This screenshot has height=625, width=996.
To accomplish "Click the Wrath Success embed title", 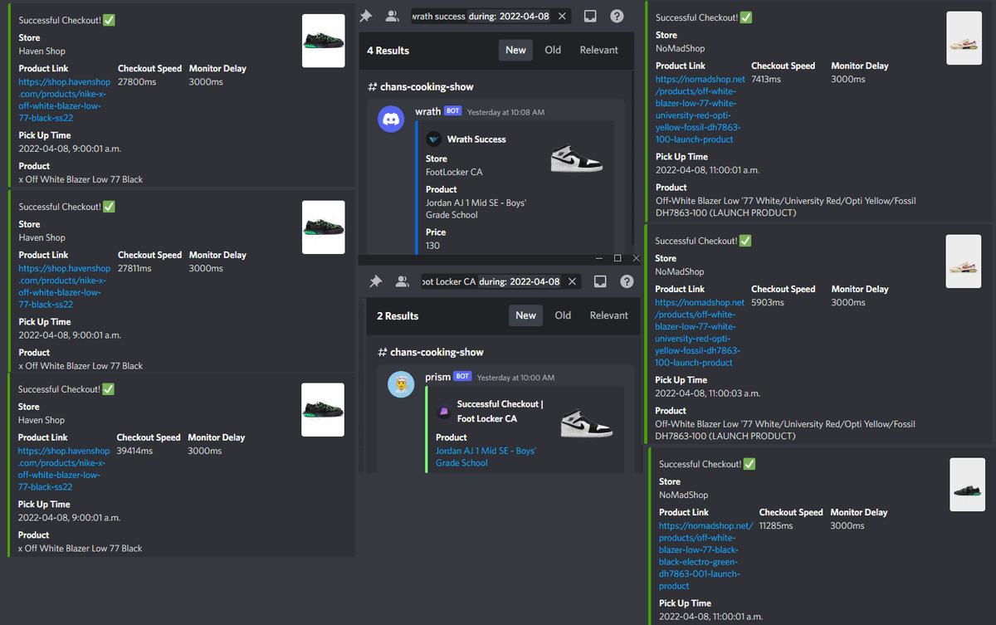I will pos(476,139).
